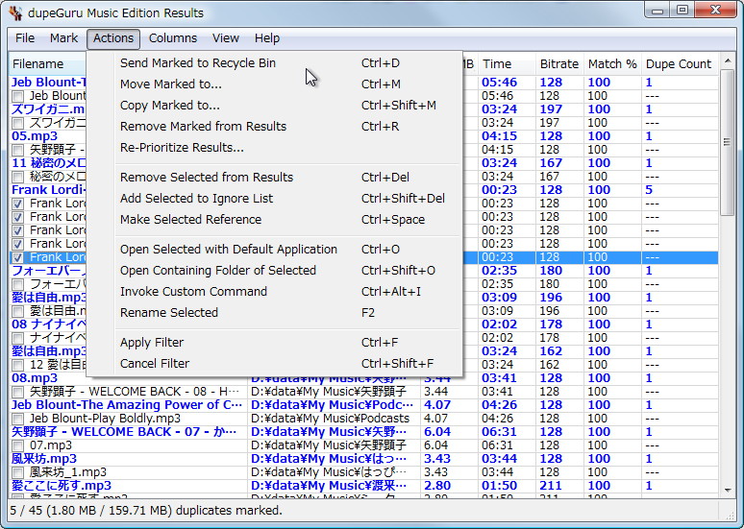
Task: Tick checkbox for 矢野顕子 row under 05.mp3
Action: pyautogui.click(x=17, y=151)
